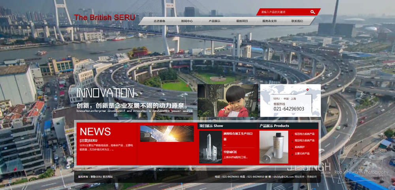Click the footer fax number 021-64296910
This screenshot has height=190, width=395.
pyautogui.click(x=256, y=177)
